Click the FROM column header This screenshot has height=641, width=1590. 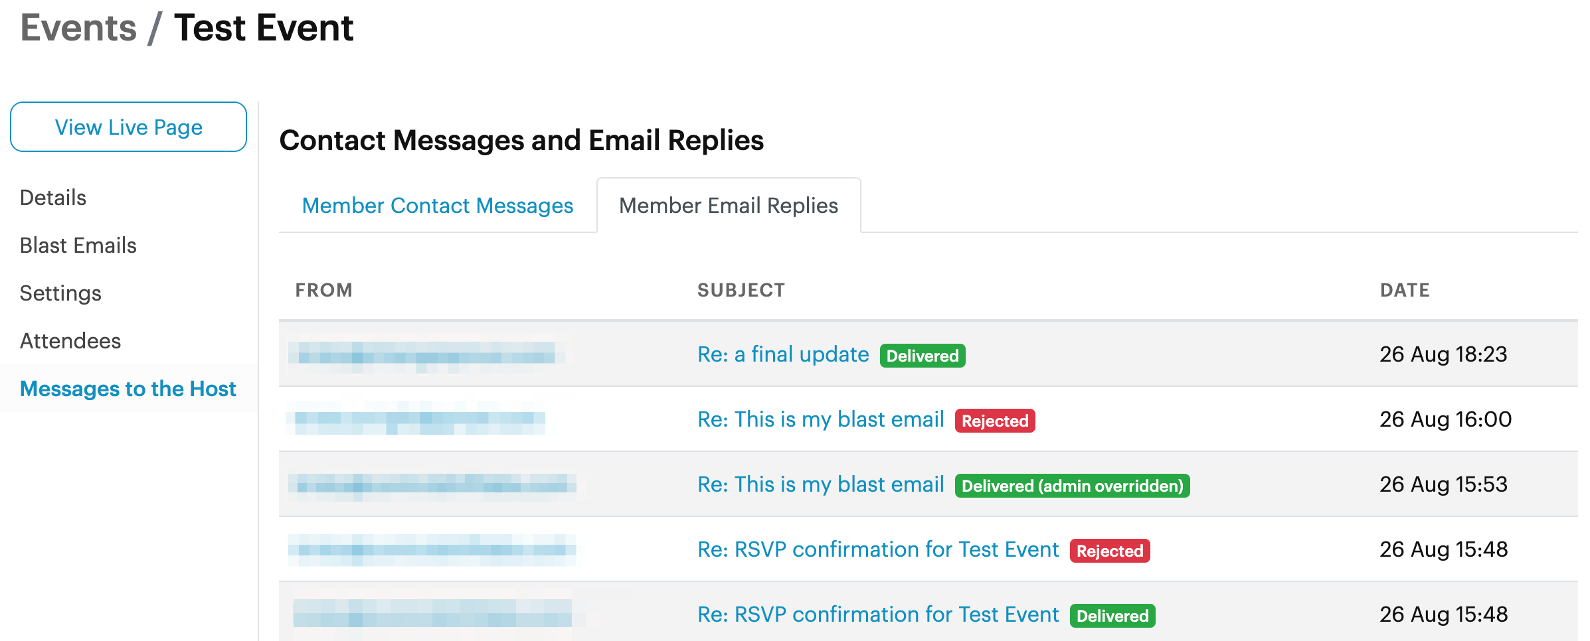click(323, 290)
